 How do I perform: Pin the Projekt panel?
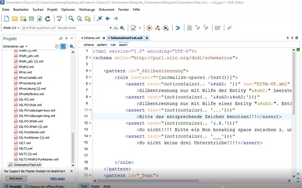pos(66,38)
